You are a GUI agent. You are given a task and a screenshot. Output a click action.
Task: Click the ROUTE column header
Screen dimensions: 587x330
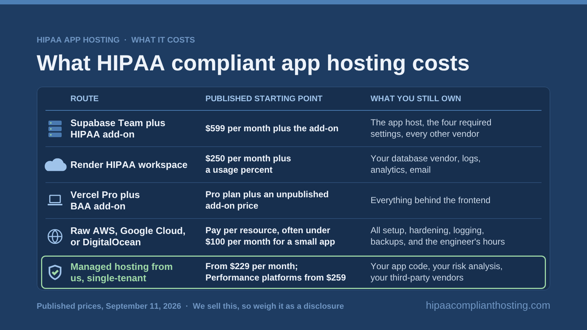point(84,99)
